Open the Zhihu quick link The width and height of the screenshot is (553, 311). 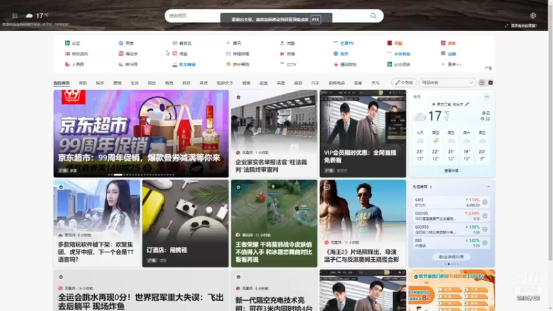click(x=341, y=54)
